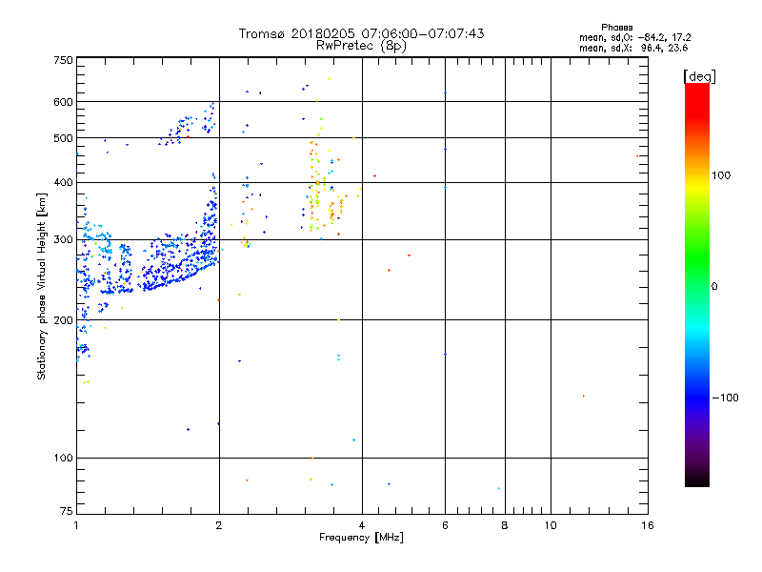Click the '[deg]' colorbar unit label
762x572 pixels.
(x=699, y=76)
